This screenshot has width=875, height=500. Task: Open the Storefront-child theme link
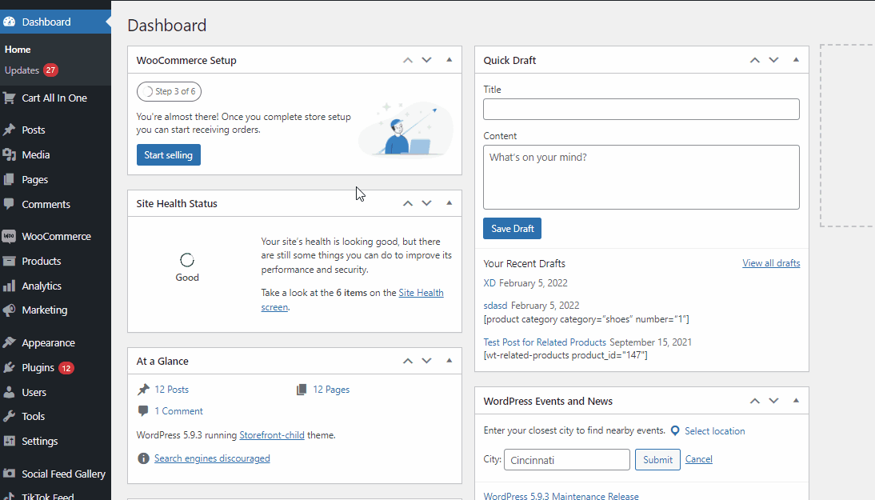272,435
